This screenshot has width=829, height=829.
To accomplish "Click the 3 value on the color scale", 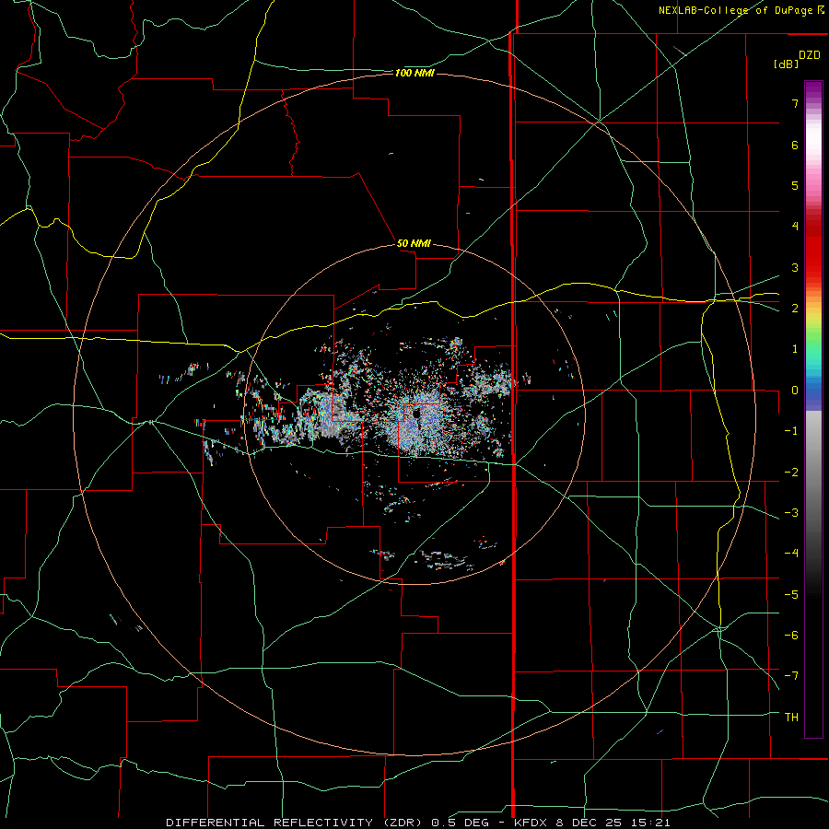I will point(795,267).
